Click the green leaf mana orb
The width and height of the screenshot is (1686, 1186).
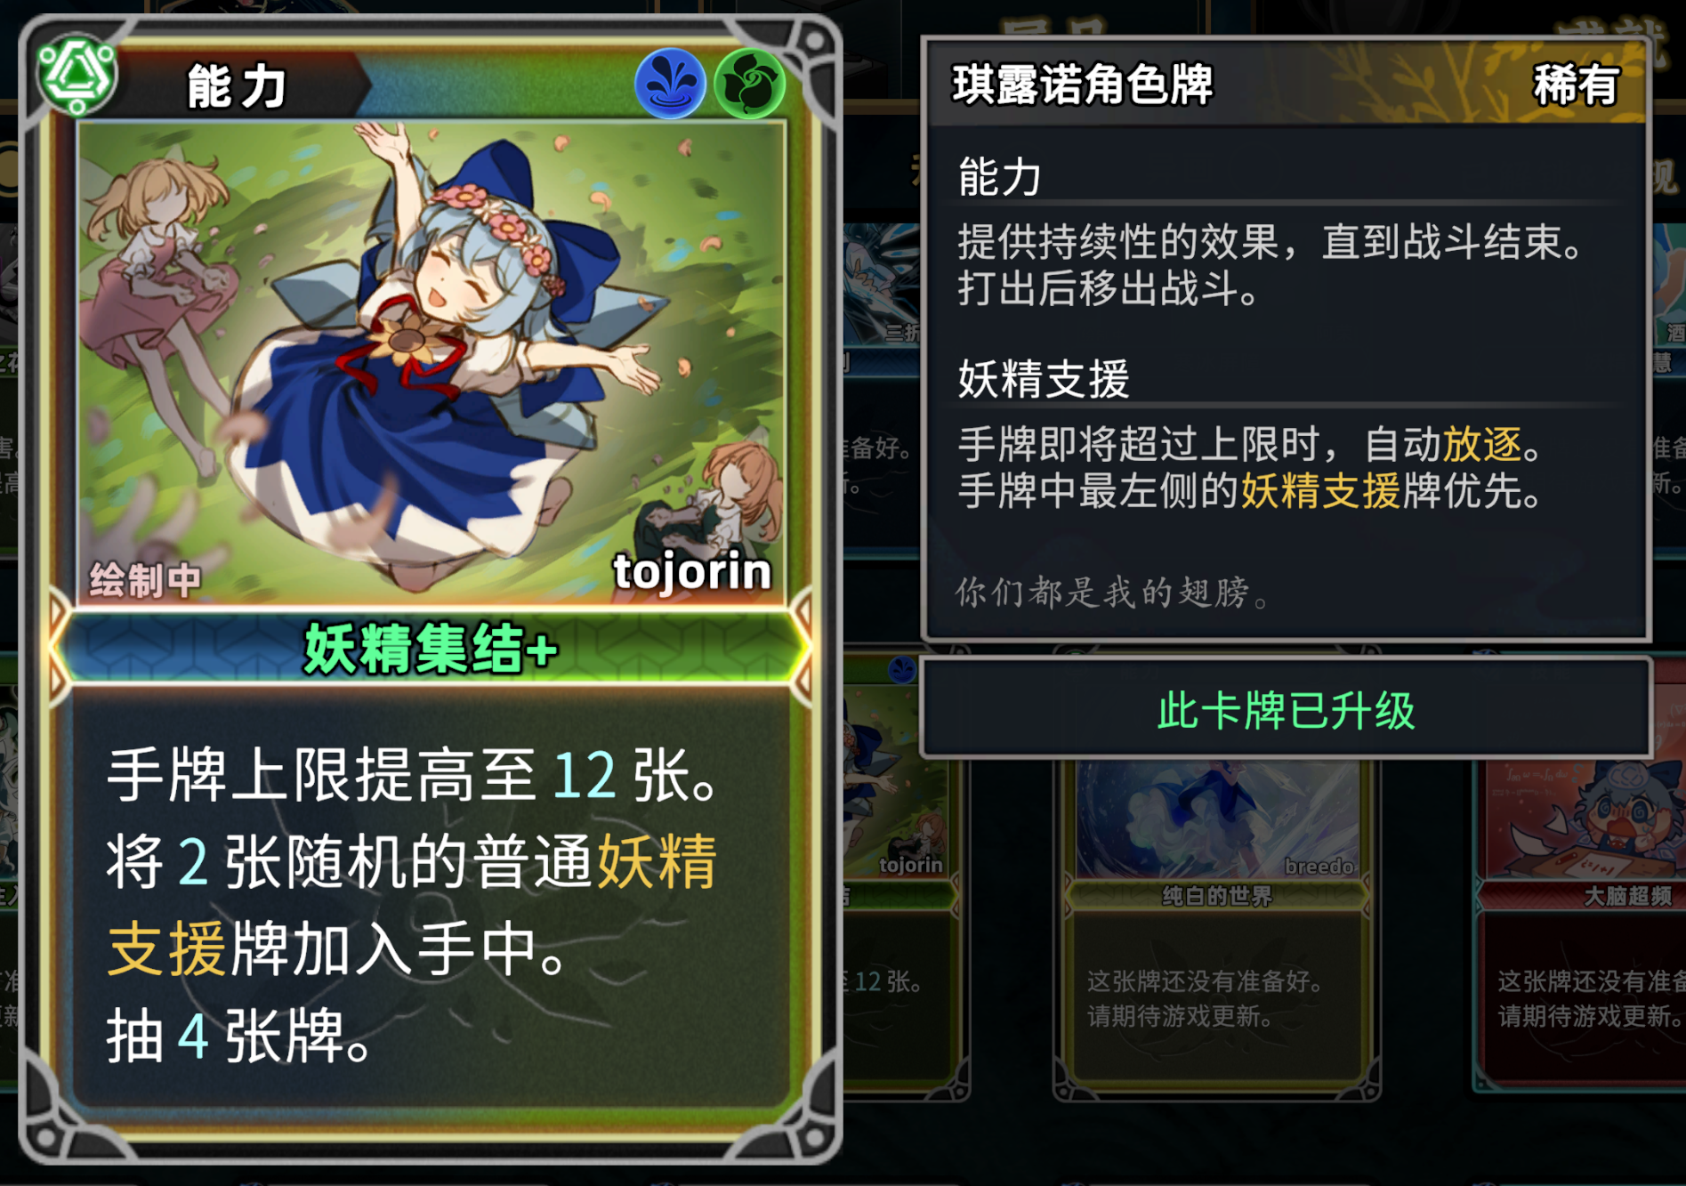tap(749, 83)
